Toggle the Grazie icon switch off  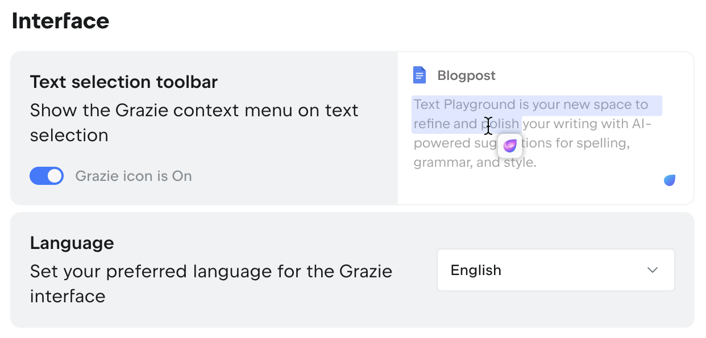pos(47,176)
